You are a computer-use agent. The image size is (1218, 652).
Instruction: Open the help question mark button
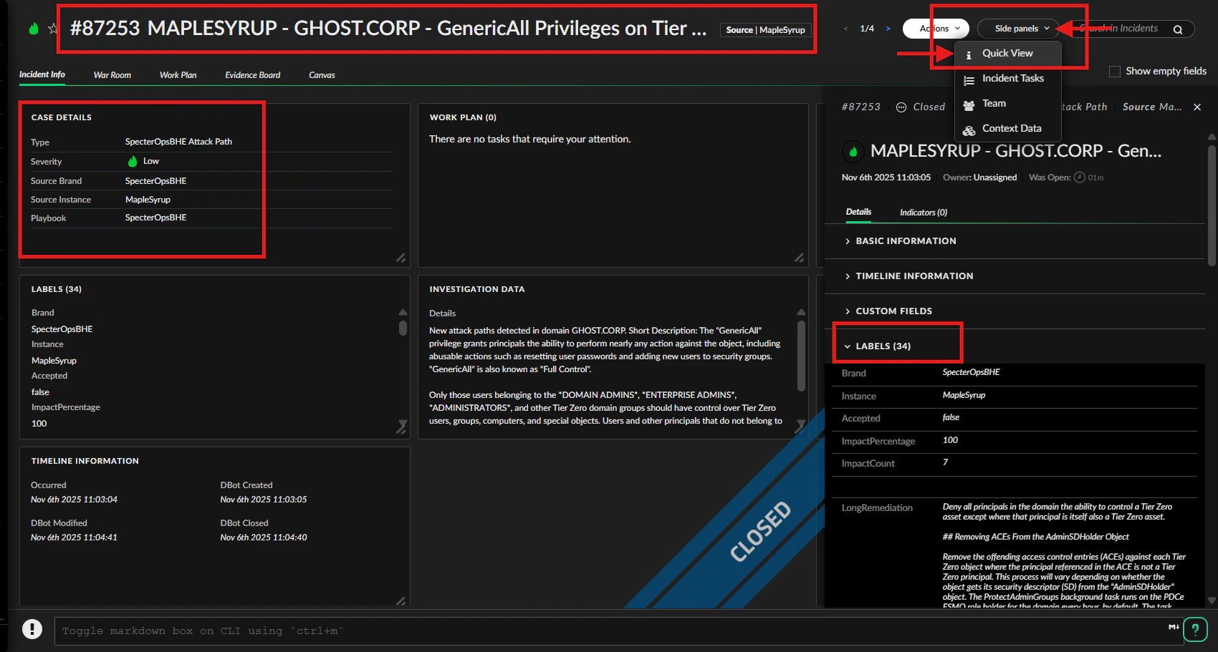(x=1195, y=629)
